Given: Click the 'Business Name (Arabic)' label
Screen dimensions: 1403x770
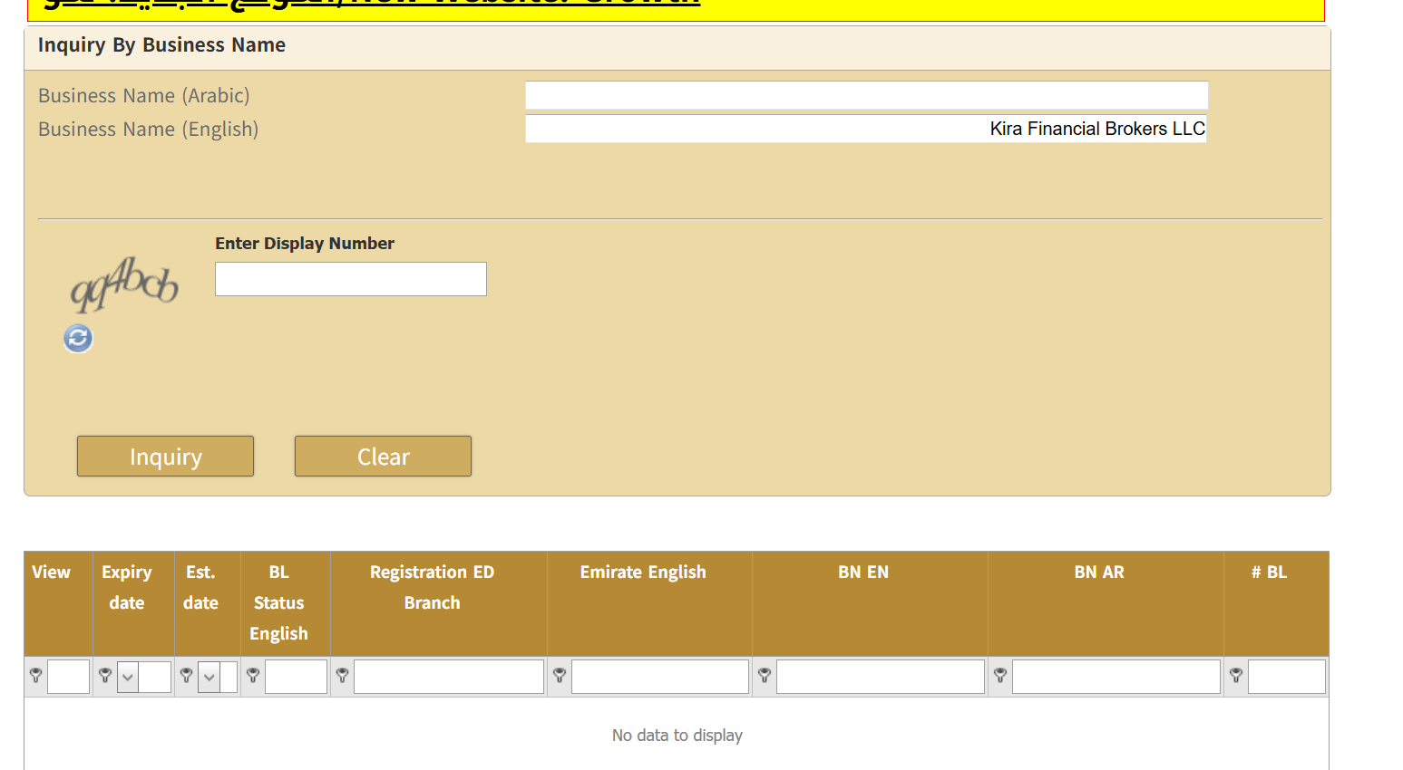Looking at the screenshot, I should point(144,96).
